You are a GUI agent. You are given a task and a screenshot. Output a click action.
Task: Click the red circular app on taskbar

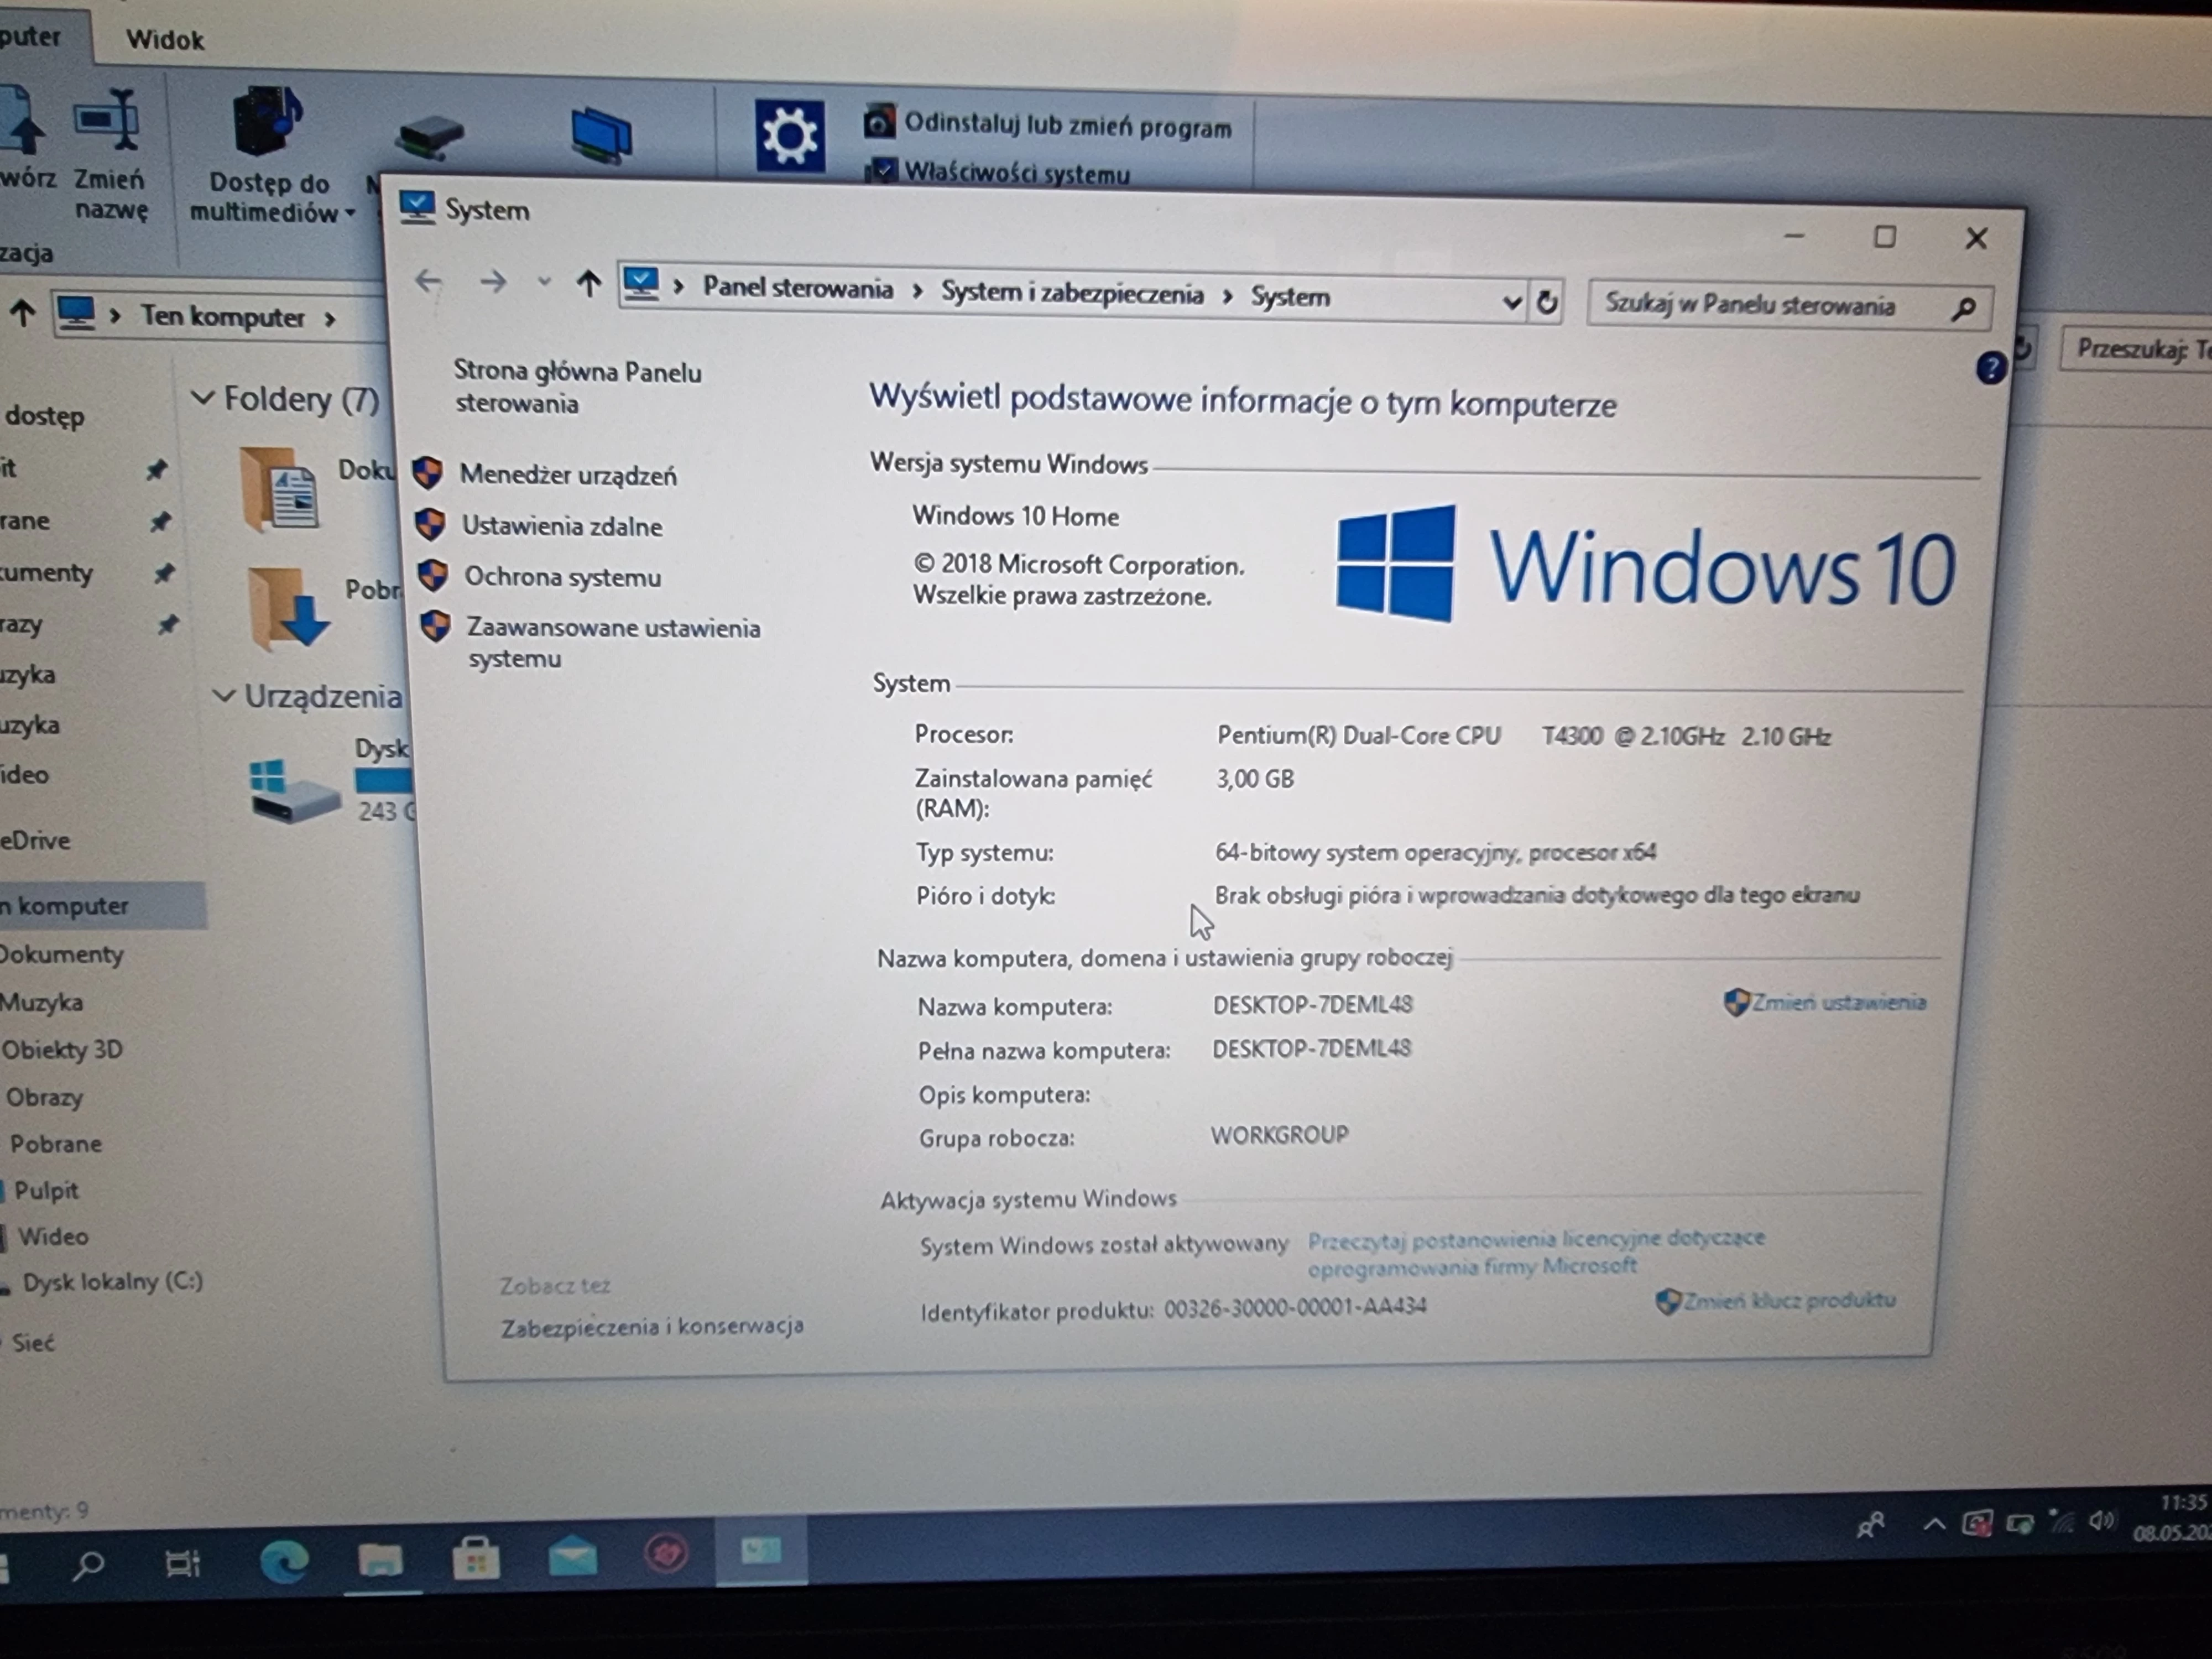pyautogui.click(x=666, y=1554)
